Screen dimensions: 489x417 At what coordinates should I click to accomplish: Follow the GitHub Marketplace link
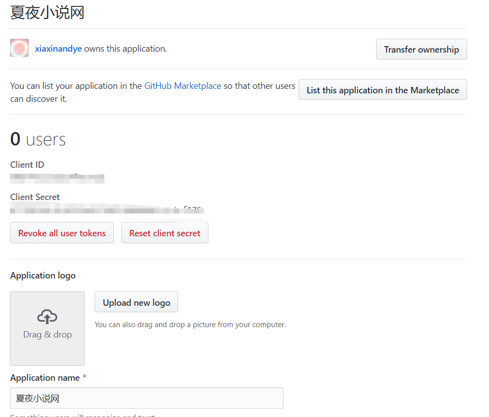click(183, 86)
